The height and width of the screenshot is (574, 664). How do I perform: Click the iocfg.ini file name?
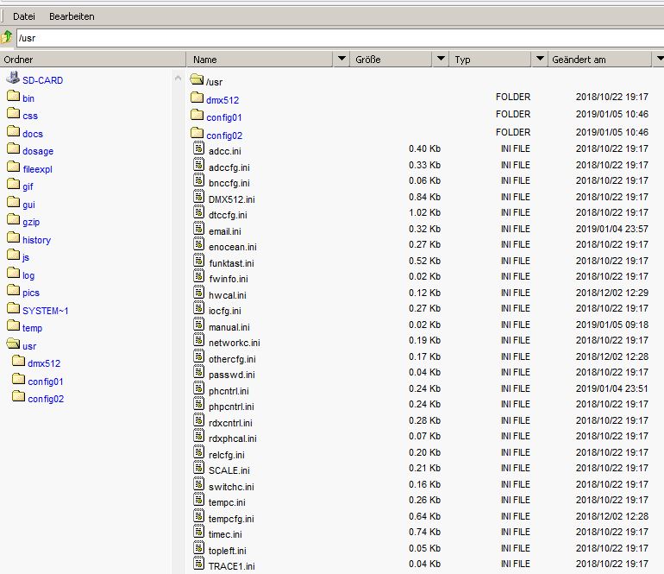coord(225,311)
